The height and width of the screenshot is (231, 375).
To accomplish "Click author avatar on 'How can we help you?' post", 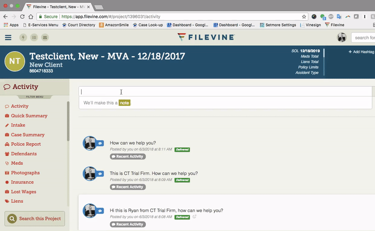I will pyautogui.click(x=90, y=143).
